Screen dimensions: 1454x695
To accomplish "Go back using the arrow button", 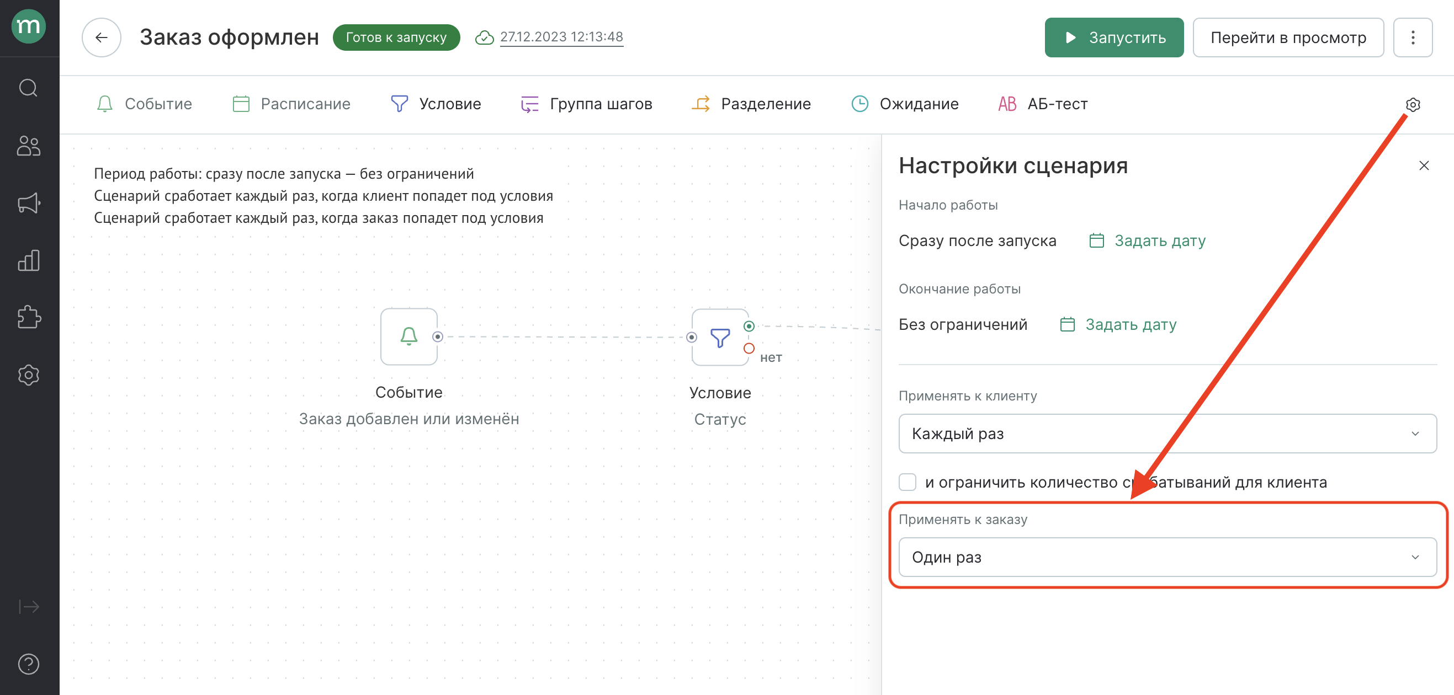I will (102, 38).
